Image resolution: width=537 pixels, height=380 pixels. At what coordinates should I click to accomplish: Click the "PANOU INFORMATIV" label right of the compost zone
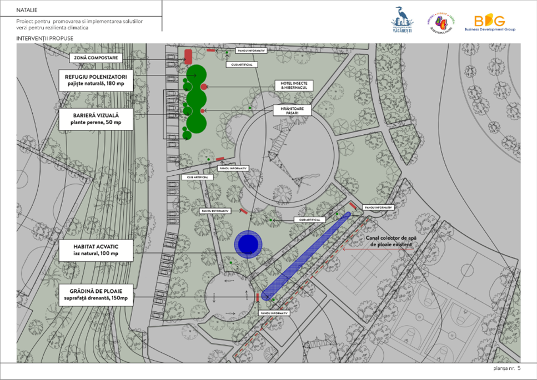(252, 50)
